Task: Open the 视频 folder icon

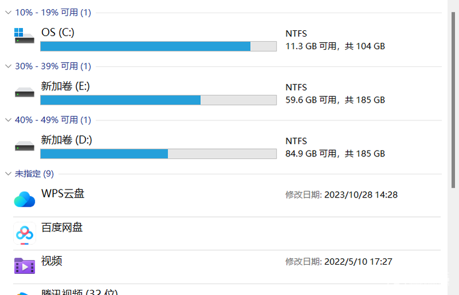Action: pos(24,265)
